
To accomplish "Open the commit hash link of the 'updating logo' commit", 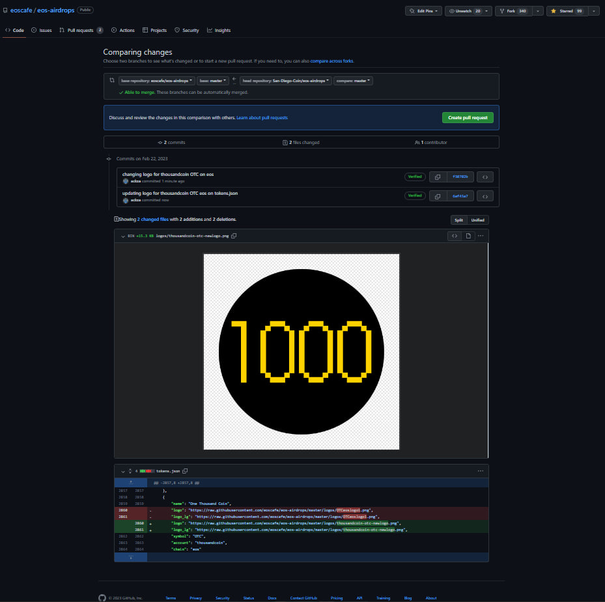I will click(x=460, y=196).
